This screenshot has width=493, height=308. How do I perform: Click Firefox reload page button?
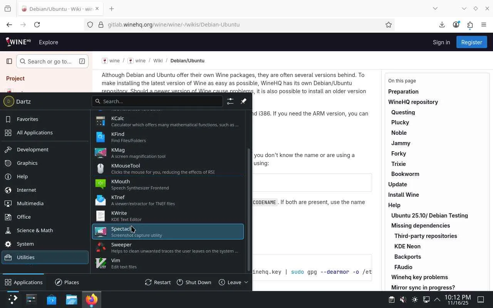point(37,25)
